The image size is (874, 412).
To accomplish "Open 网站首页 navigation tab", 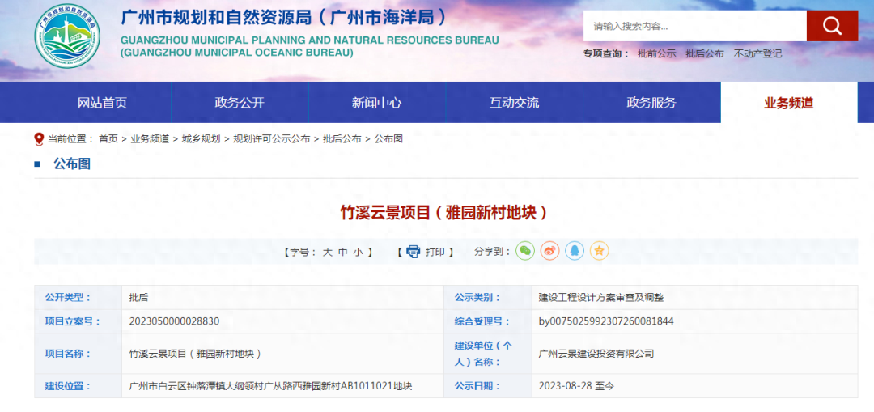I will point(103,103).
